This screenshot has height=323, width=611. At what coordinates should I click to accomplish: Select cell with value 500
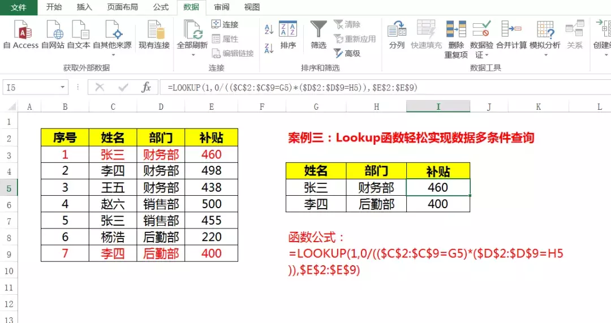(x=211, y=204)
